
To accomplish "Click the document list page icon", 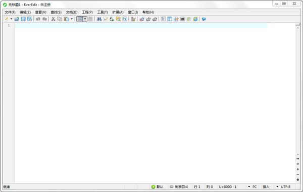I will (176, 19).
